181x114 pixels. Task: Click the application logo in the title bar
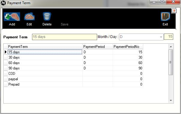pos(3,3)
